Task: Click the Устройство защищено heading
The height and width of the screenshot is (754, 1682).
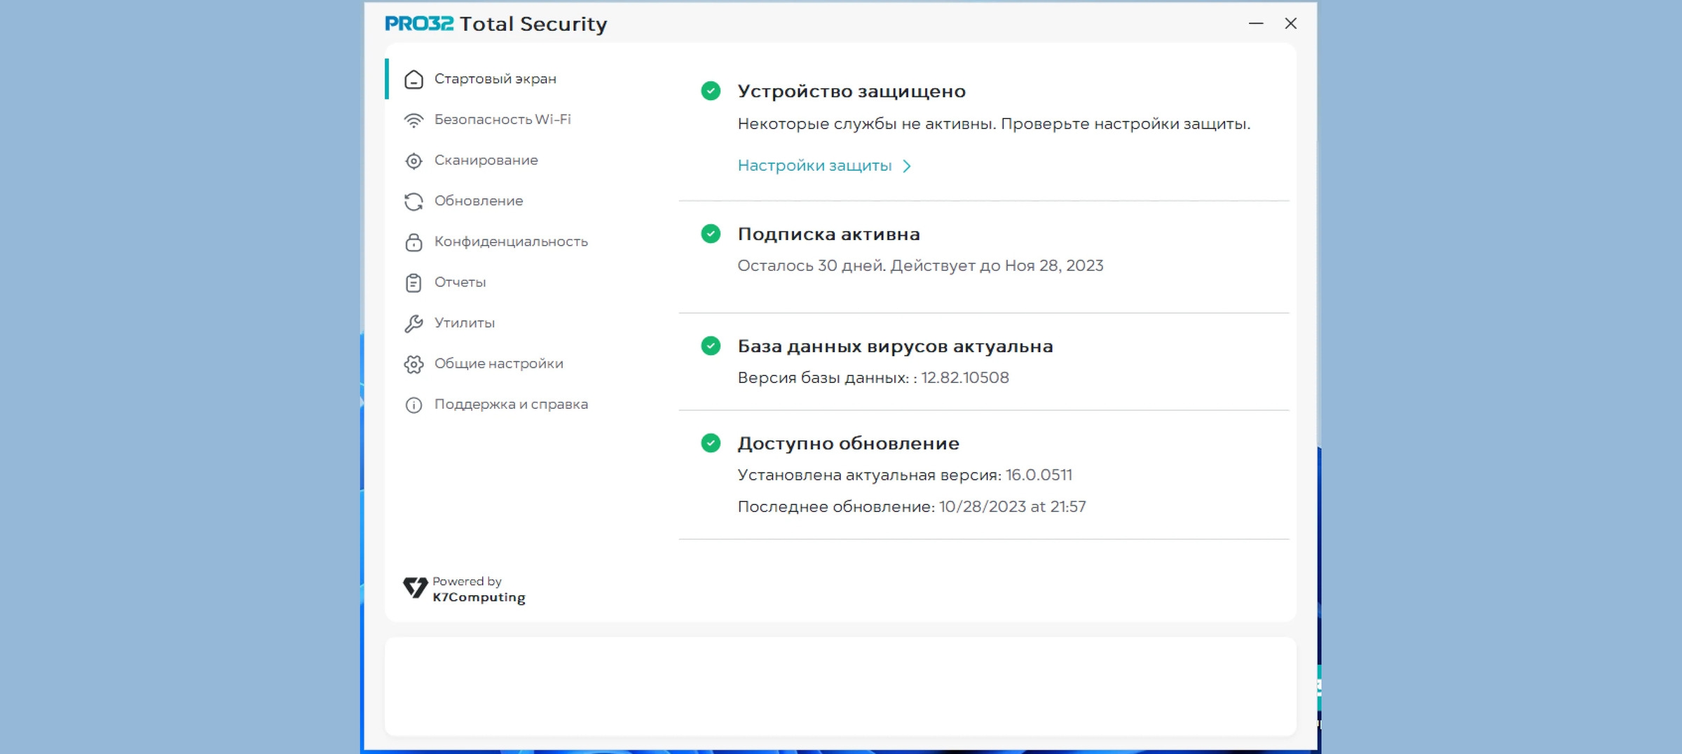Action: (x=852, y=91)
